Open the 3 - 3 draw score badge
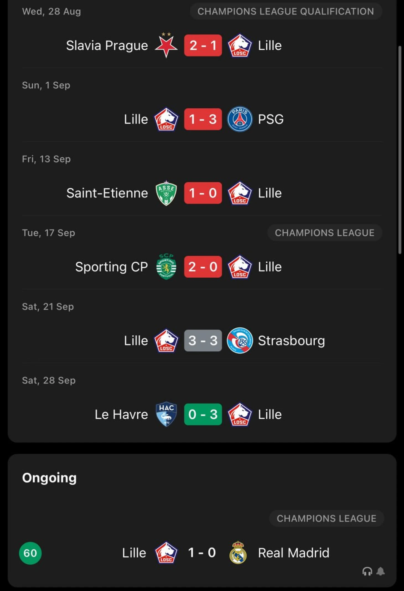 (x=203, y=340)
